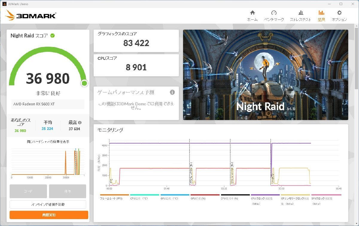This screenshot has width=359, height=226.
Task: Toggle the GPU負荷 (%) legend series
Action: click(205, 197)
